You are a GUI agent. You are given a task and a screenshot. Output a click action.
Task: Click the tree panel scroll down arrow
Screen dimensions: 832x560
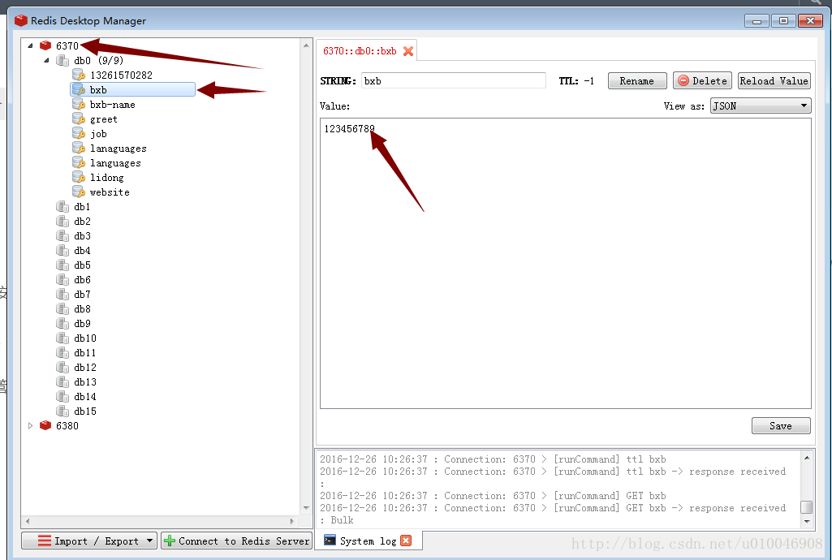pos(306,507)
